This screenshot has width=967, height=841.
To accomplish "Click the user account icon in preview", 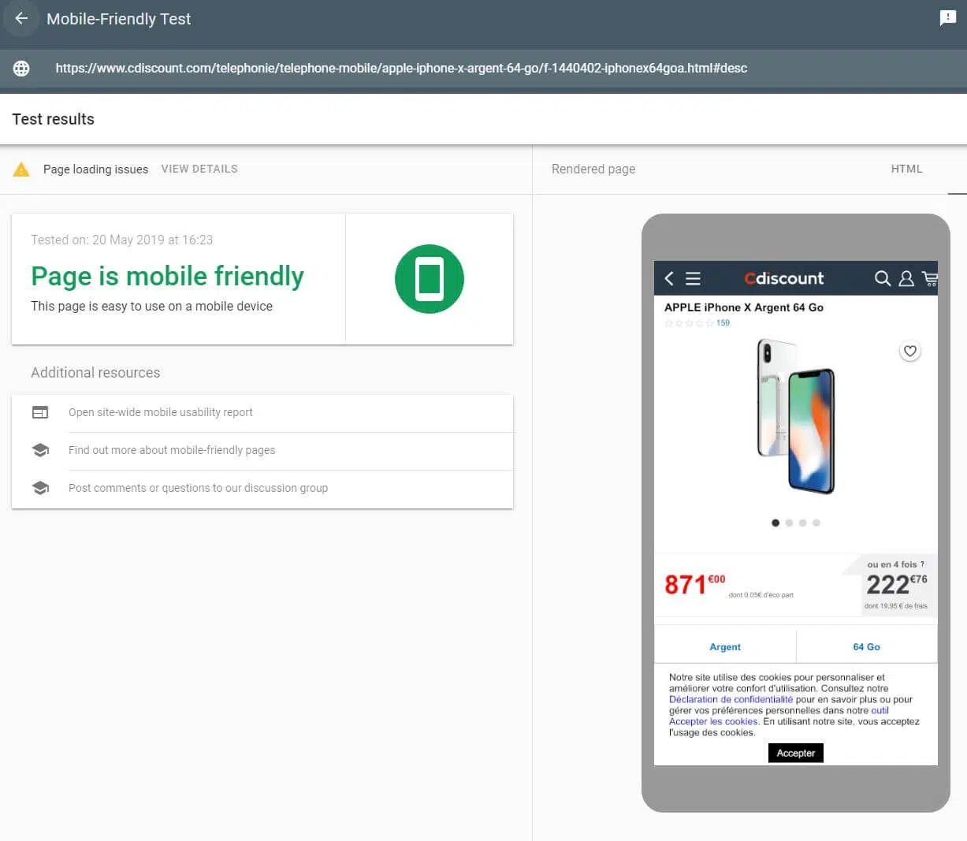I will 906,278.
